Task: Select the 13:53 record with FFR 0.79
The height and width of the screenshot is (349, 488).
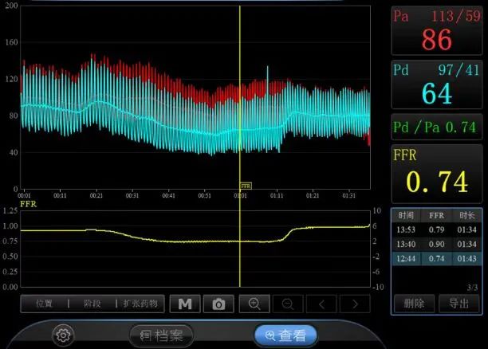Action: pyautogui.click(x=436, y=230)
